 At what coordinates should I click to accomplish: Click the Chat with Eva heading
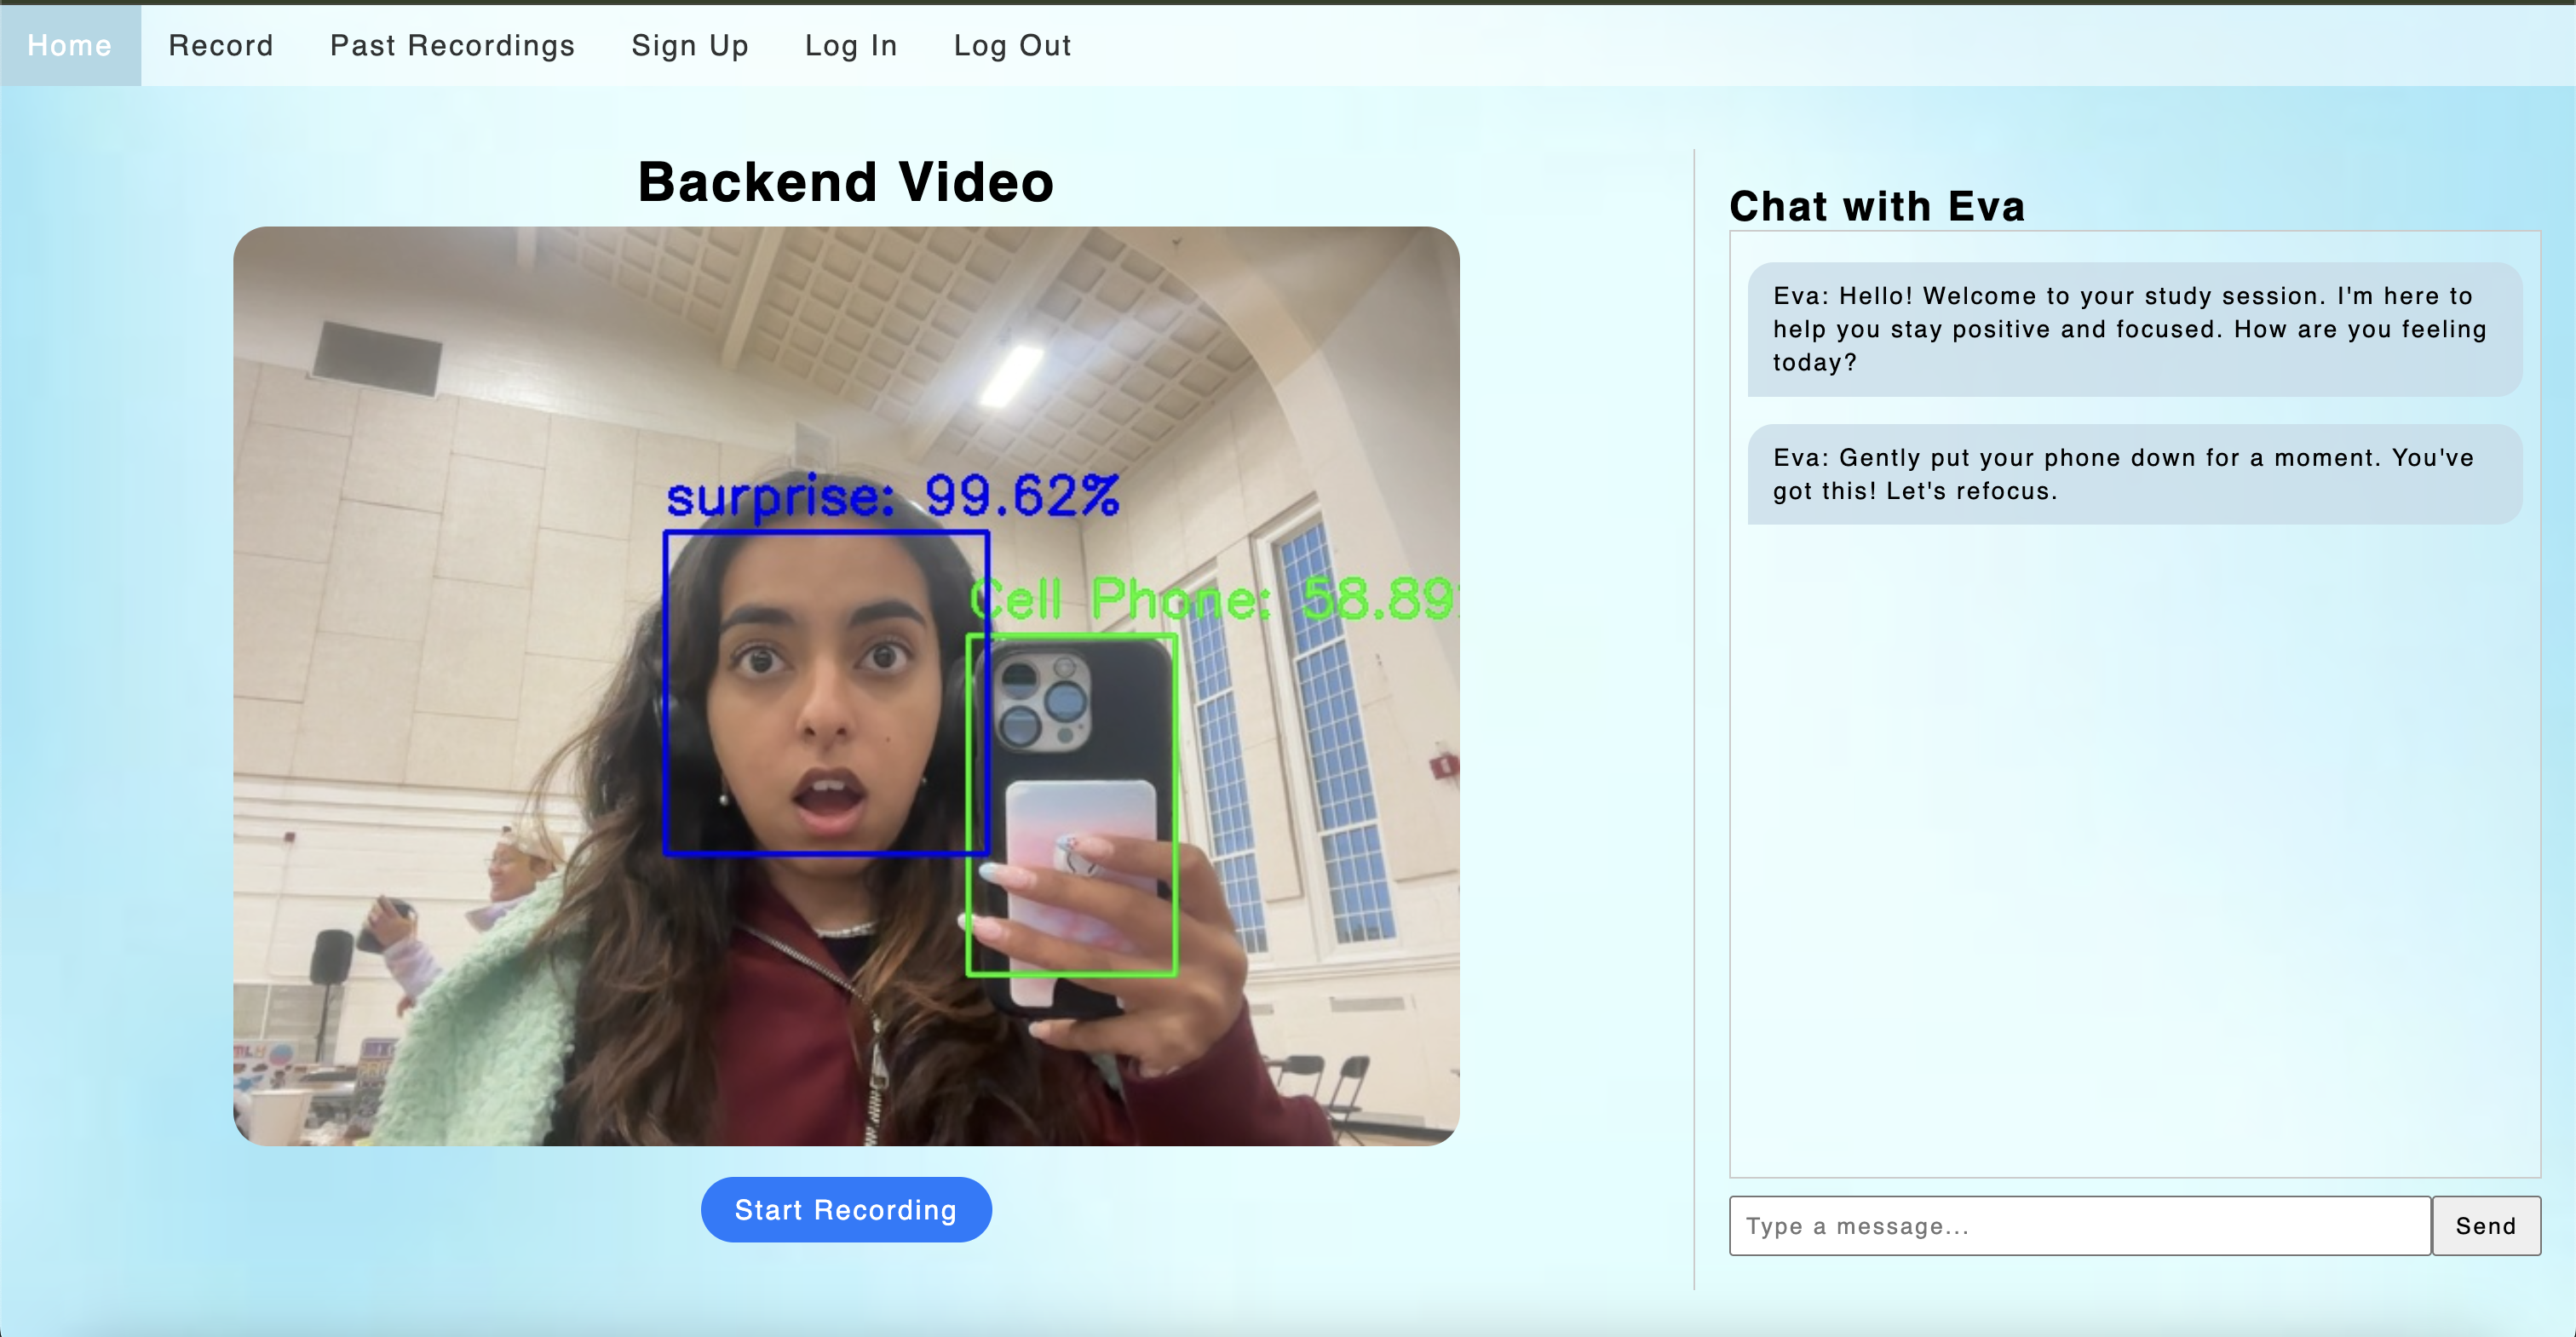tap(1876, 206)
